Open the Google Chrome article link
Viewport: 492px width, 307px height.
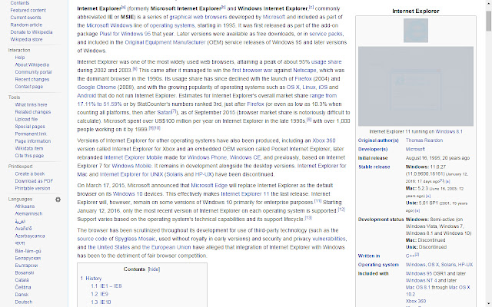(x=97, y=87)
